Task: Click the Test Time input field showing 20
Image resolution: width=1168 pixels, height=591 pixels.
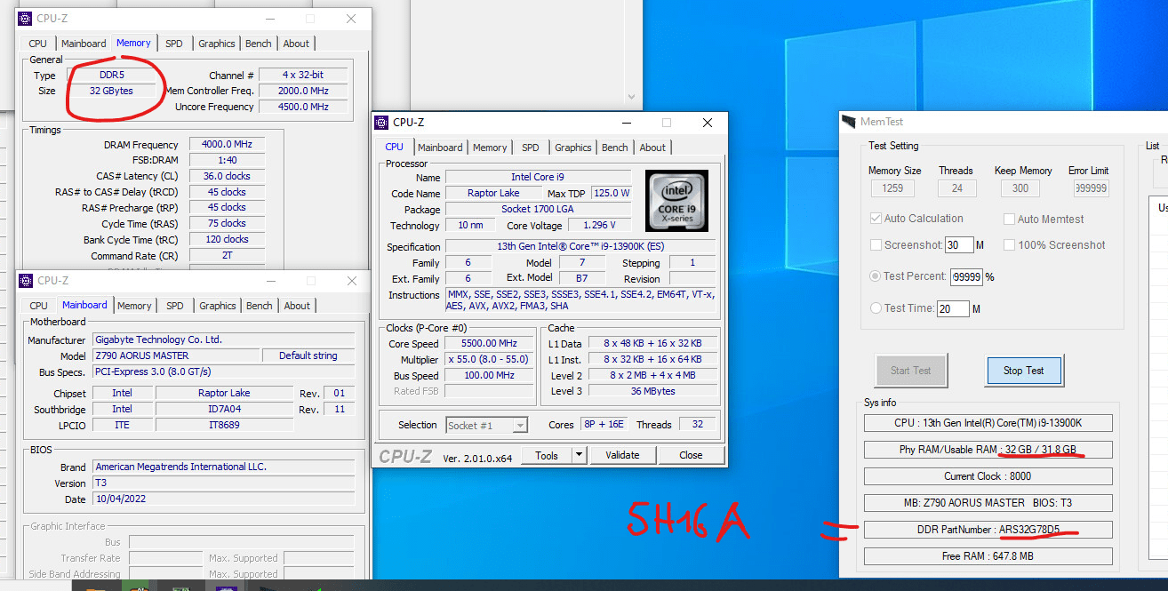Action: pyautogui.click(x=953, y=308)
